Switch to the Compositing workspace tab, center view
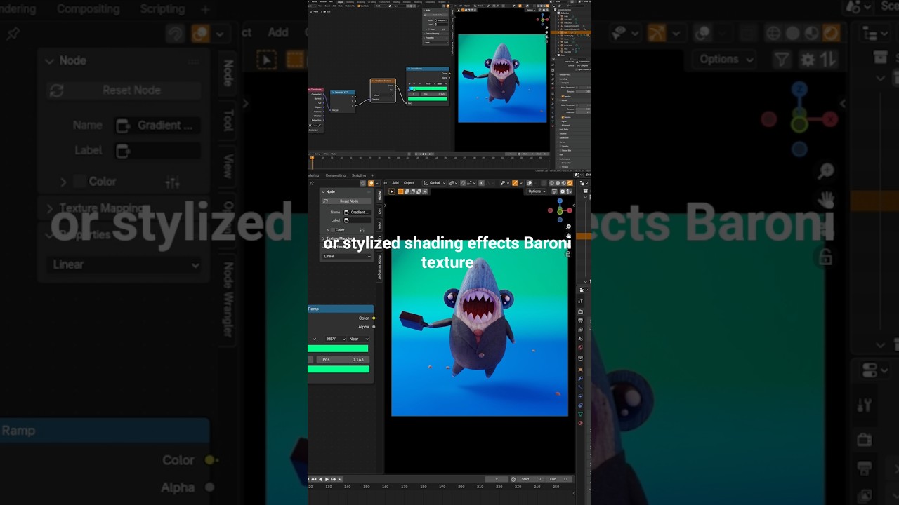Image resolution: width=899 pixels, height=505 pixels. tap(336, 175)
